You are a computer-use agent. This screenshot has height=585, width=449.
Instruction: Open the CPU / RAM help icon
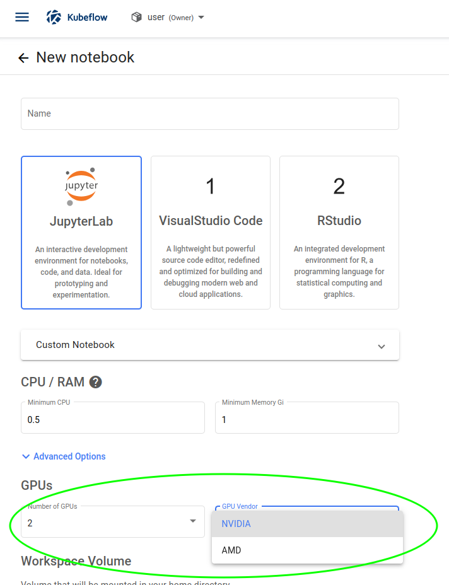click(x=96, y=382)
